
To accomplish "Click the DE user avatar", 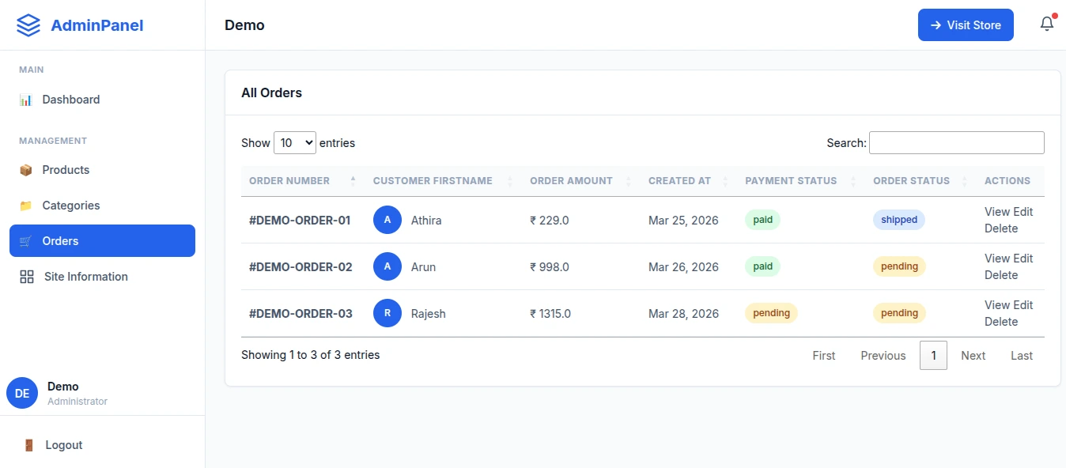I will tap(22, 393).
